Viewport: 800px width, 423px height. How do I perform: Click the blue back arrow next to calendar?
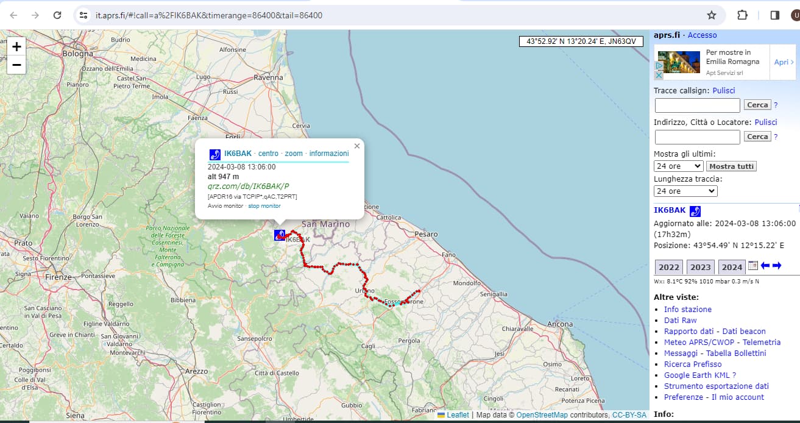pyautogui.click(x=766, y=266)
